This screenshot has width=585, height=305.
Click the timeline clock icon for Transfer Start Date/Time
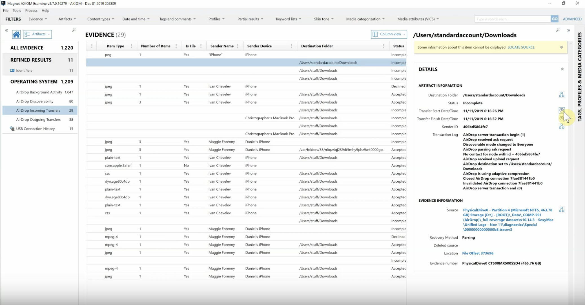click(x=562, y=110)
